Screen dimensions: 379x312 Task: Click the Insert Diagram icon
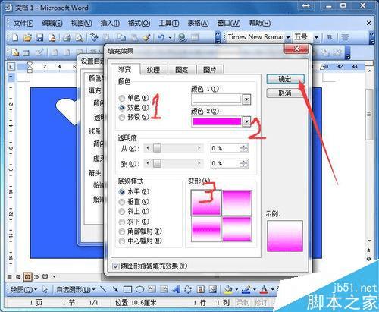(188, 289)
